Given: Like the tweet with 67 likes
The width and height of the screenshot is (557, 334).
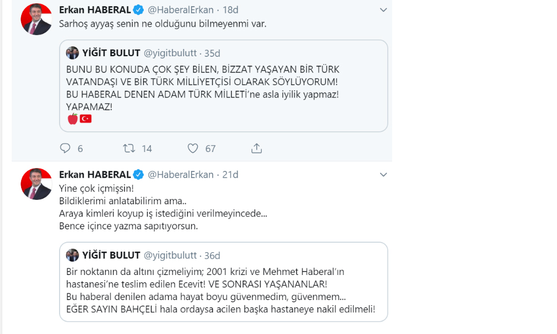Looking at the screenshot, I should point(193,148).
